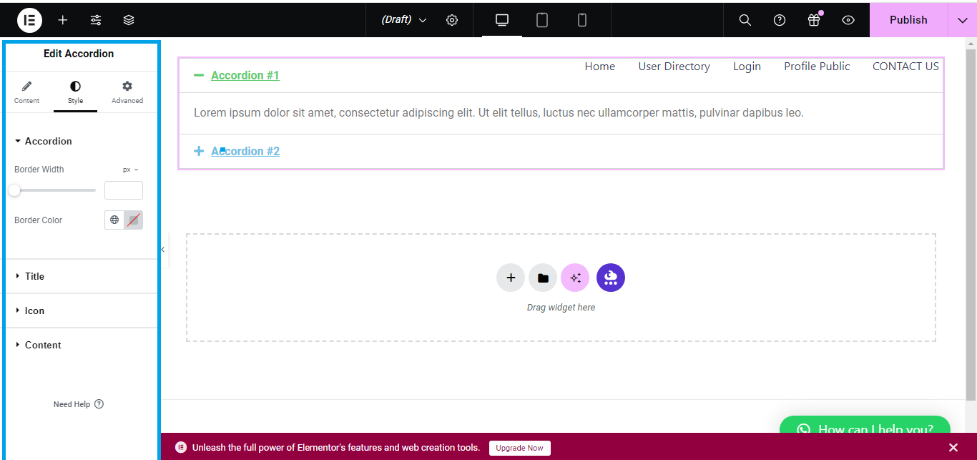Click the Elementor logo icon
The height and width of the screenshot is (460, 977).
pos(29,20)
